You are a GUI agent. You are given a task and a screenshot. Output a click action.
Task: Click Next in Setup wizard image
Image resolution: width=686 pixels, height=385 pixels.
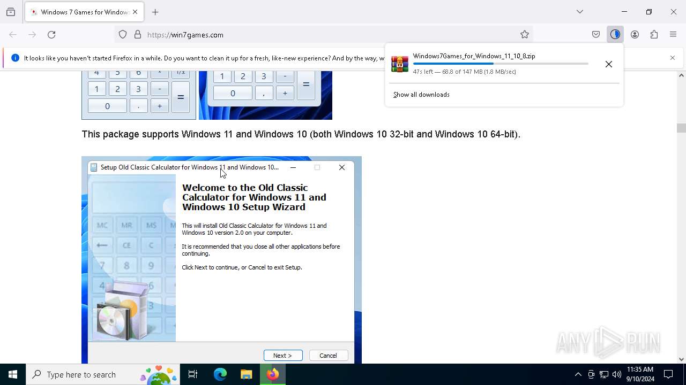point(283,356)
